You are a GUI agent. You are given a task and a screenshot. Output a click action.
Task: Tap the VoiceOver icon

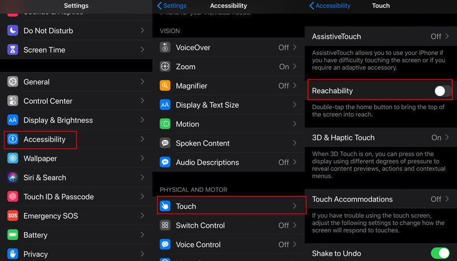pyautogui.click(x=165, y=47)
